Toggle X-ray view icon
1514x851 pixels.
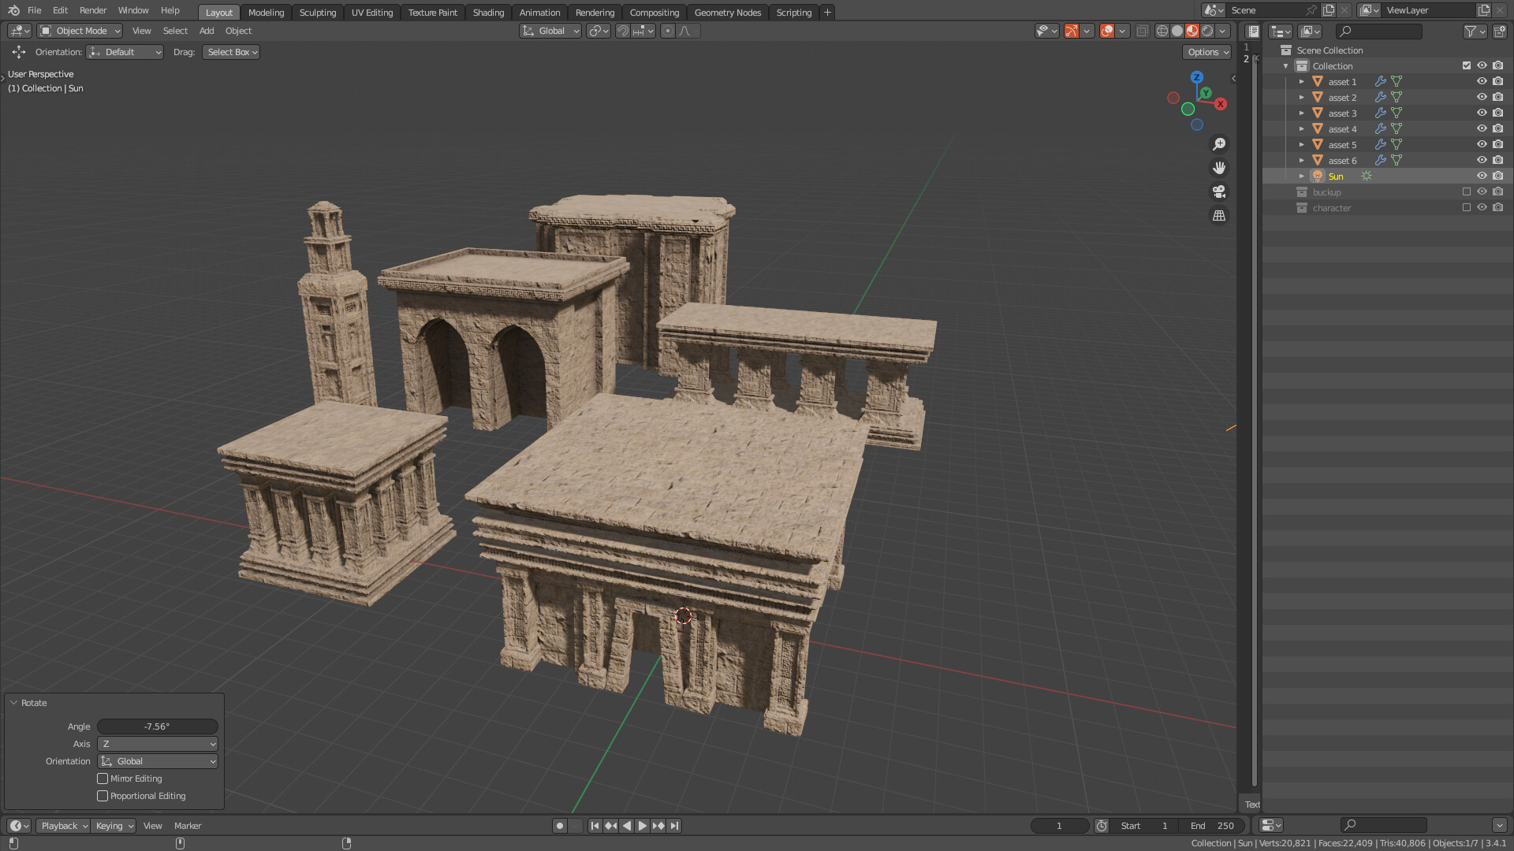[x=1141, y=31]
